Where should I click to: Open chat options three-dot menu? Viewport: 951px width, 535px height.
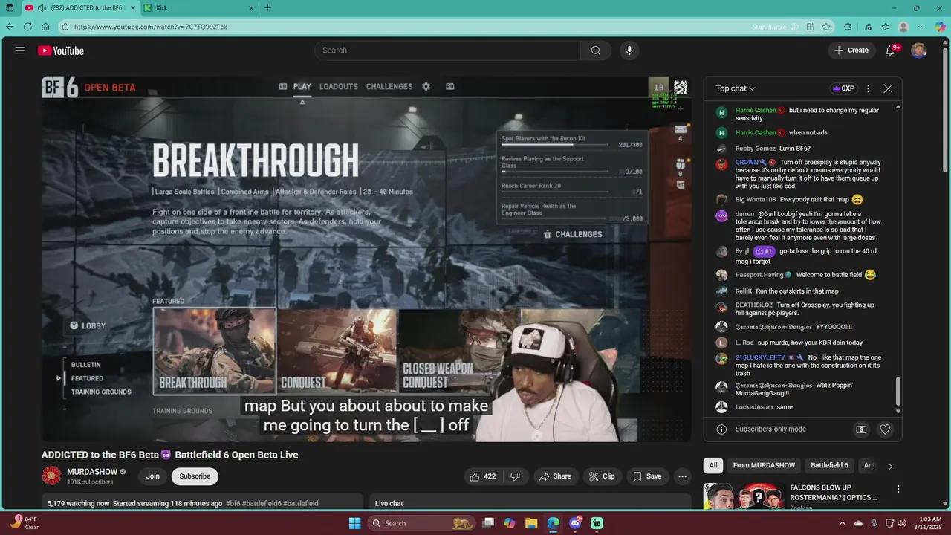[x=868, y=88]
